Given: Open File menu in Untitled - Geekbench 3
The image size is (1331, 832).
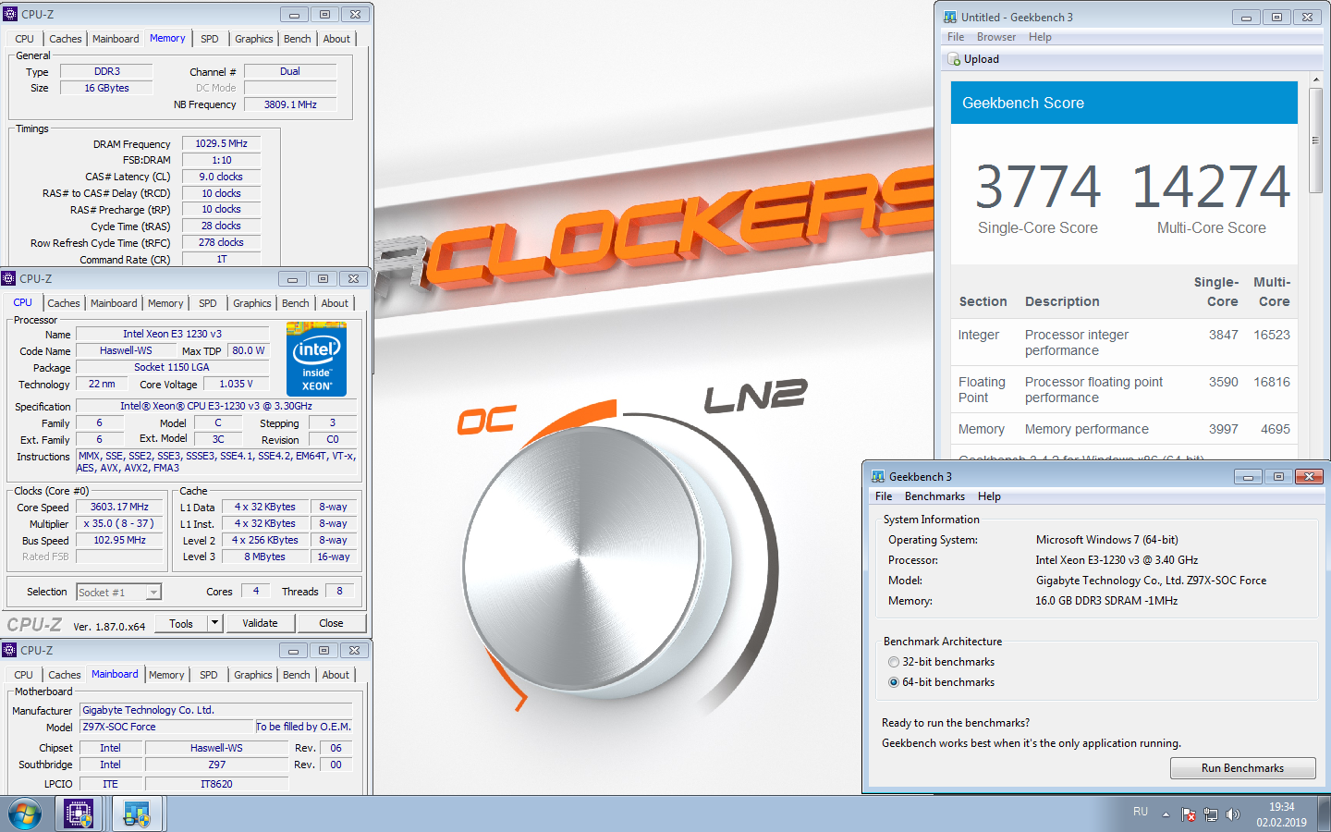Looking at the screenshot, I should tap(956, 37).
